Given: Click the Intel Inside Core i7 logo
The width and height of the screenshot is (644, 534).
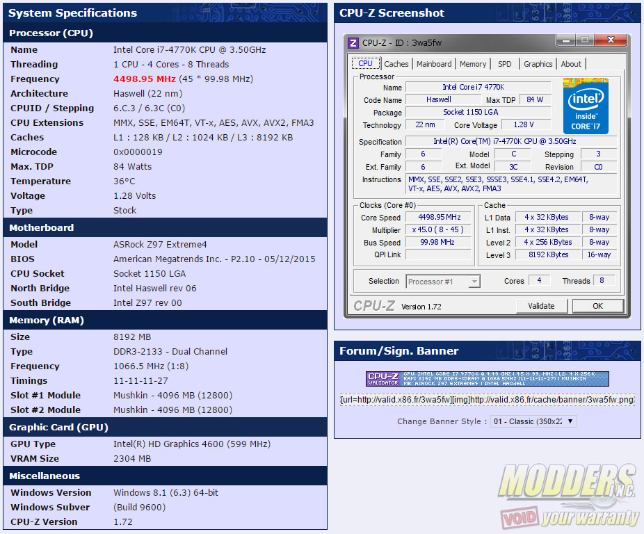Looking at the screenshot, I should click(586, 106).
